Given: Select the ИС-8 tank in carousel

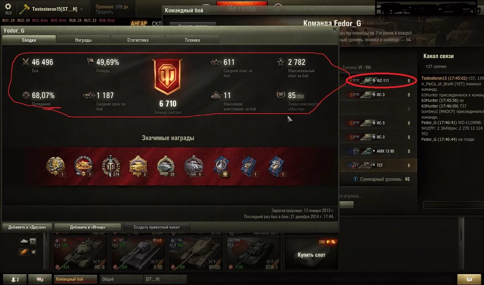Looking at the screenshot, I should [x=80, y=254].
